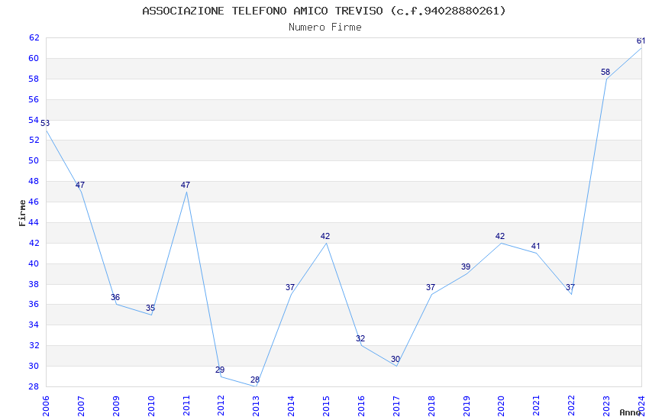
Task: Click the 36 data label for 2009
Action: (x=115, y=298)
